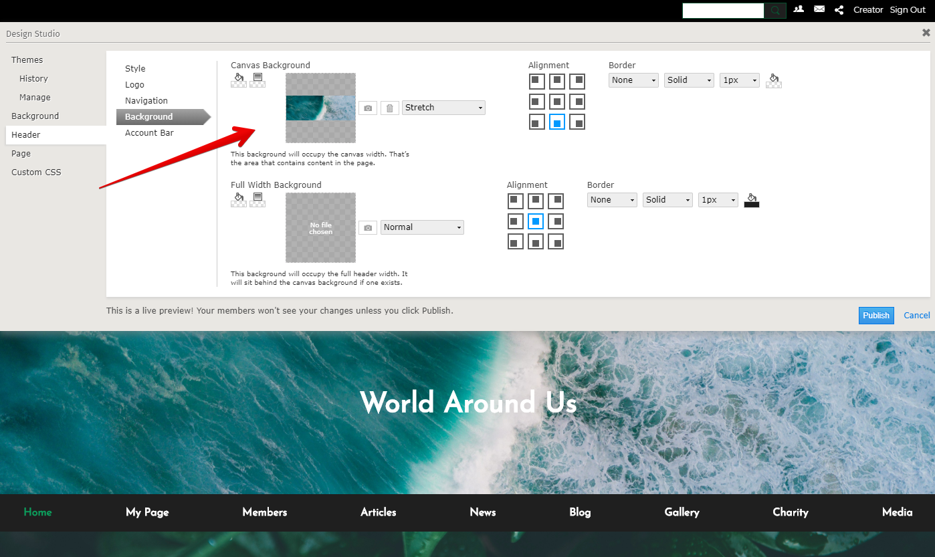This screenshot has width=935, height=557.
Task: Go to Members in site navigation
Action: point(265,512)
